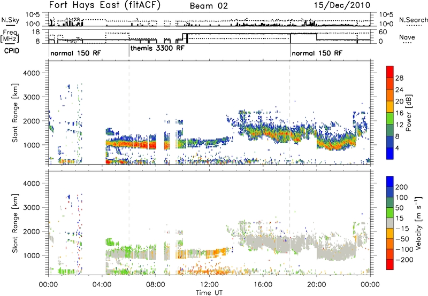
Task: Click the '4' tick on the Power colorbar
Action: coord(397,148)
